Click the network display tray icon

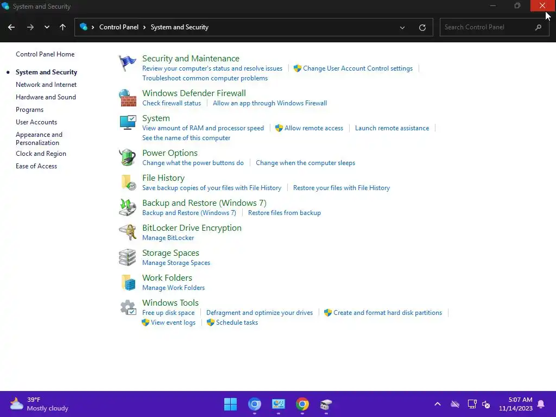point(472,404)
